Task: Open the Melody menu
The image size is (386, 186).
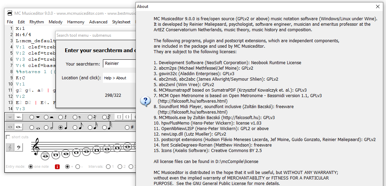Action: 56,22
